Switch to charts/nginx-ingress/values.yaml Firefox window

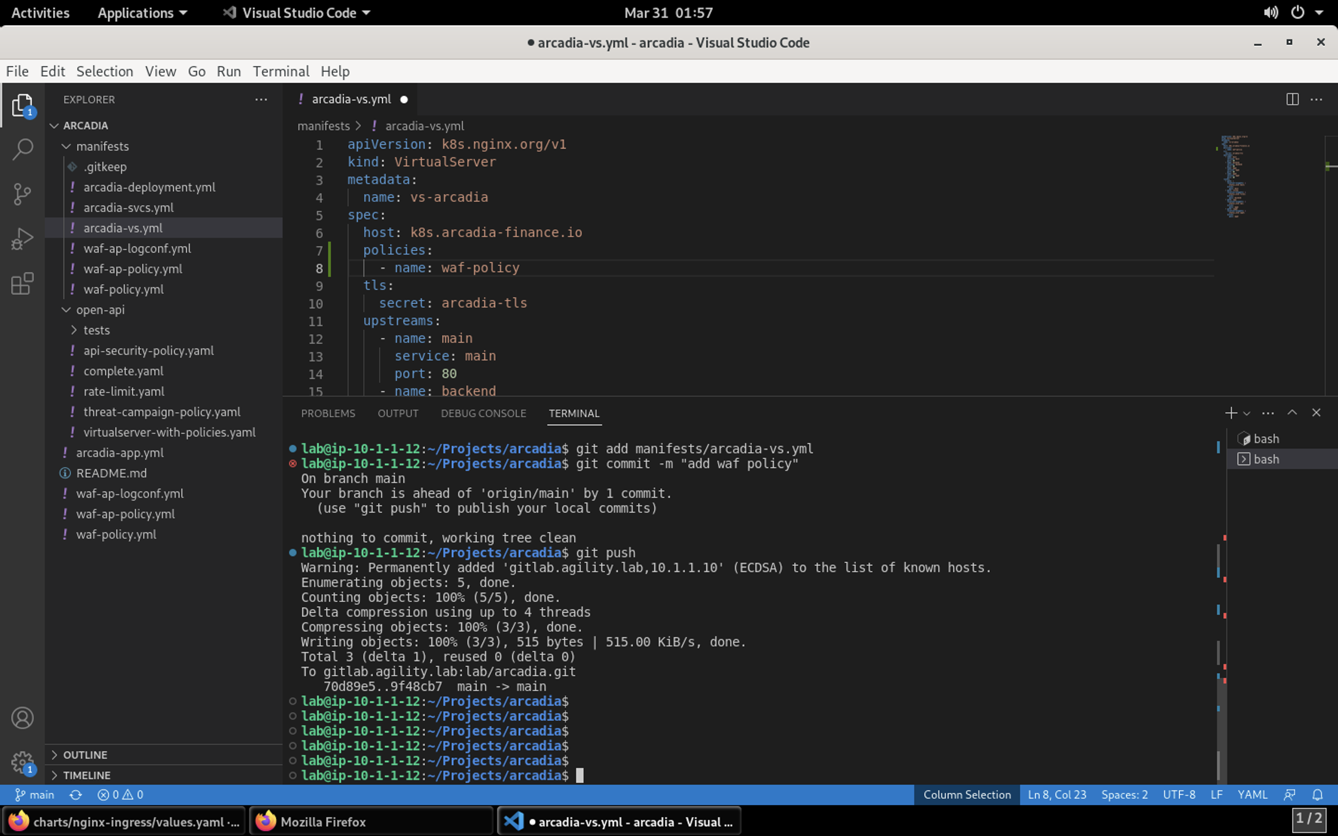125,821
